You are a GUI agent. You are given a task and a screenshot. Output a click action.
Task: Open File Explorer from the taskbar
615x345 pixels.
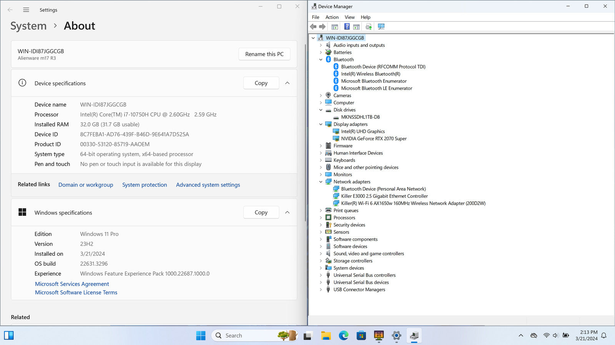(326, 335)
